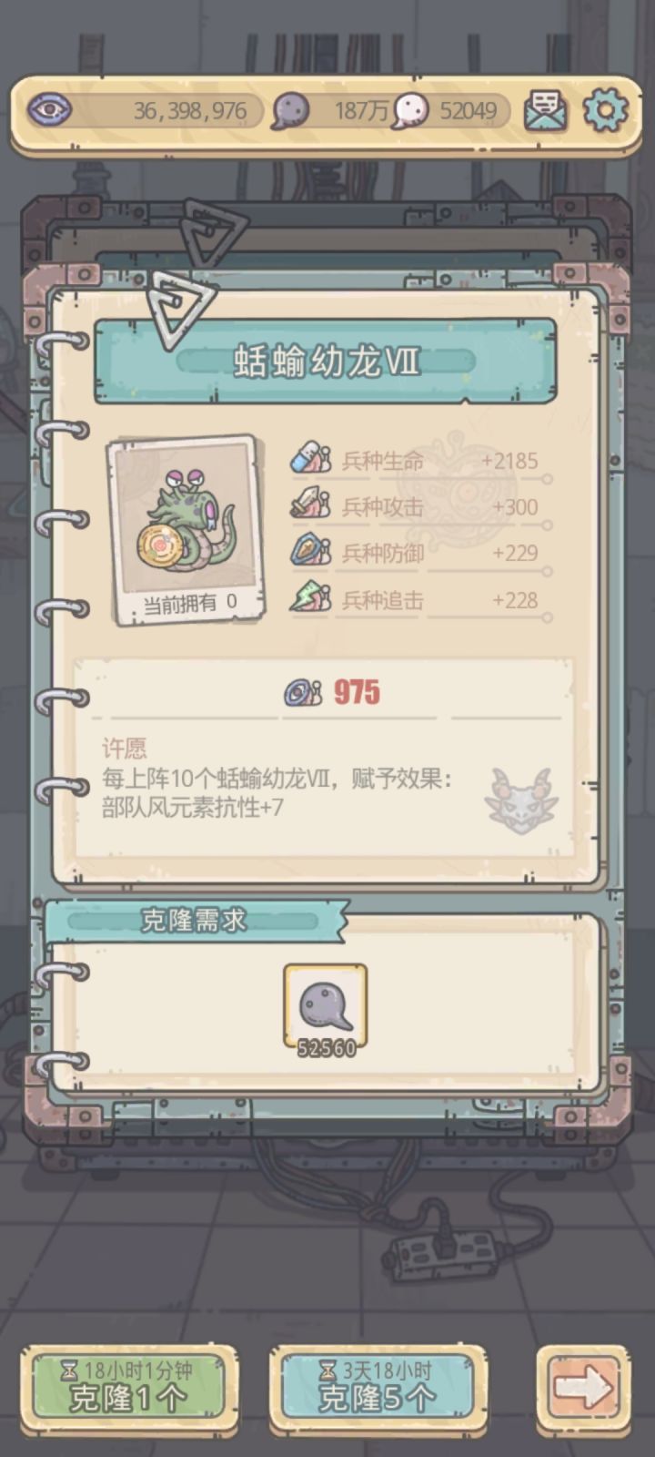This screenshot has height=1457, width=655.
Task: Open the settings gear icon
Action: (605, 110)
